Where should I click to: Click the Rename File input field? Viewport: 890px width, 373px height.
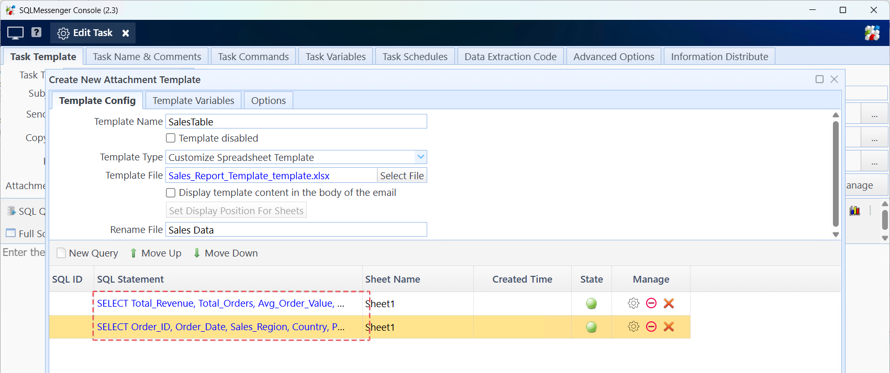tap(296, 229)
